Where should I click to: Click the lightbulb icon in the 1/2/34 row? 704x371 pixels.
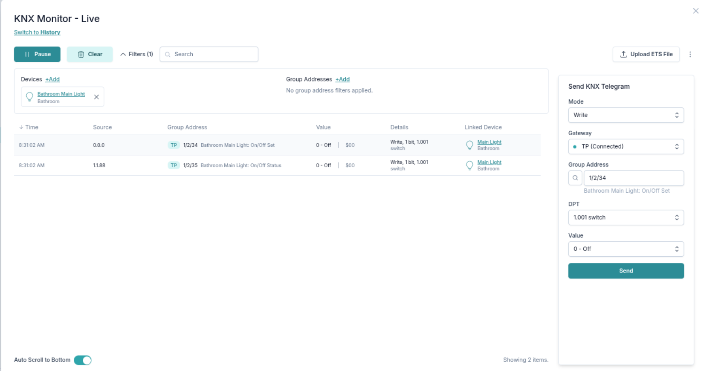(469, 145)
